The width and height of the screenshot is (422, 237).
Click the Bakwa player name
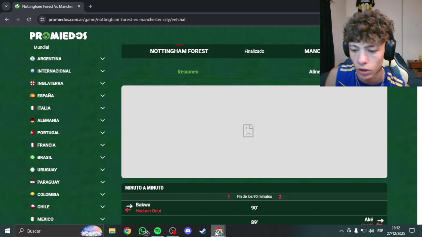143,205
